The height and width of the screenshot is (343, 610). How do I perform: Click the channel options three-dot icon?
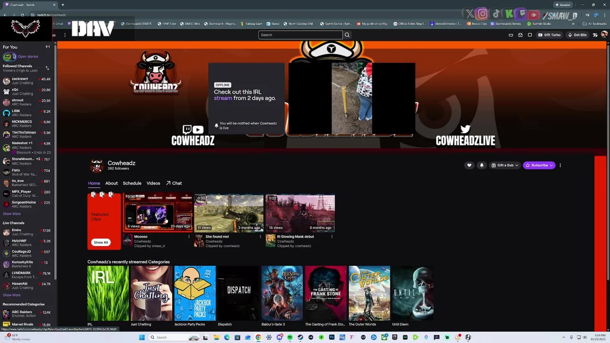click(x=560, y=165)
